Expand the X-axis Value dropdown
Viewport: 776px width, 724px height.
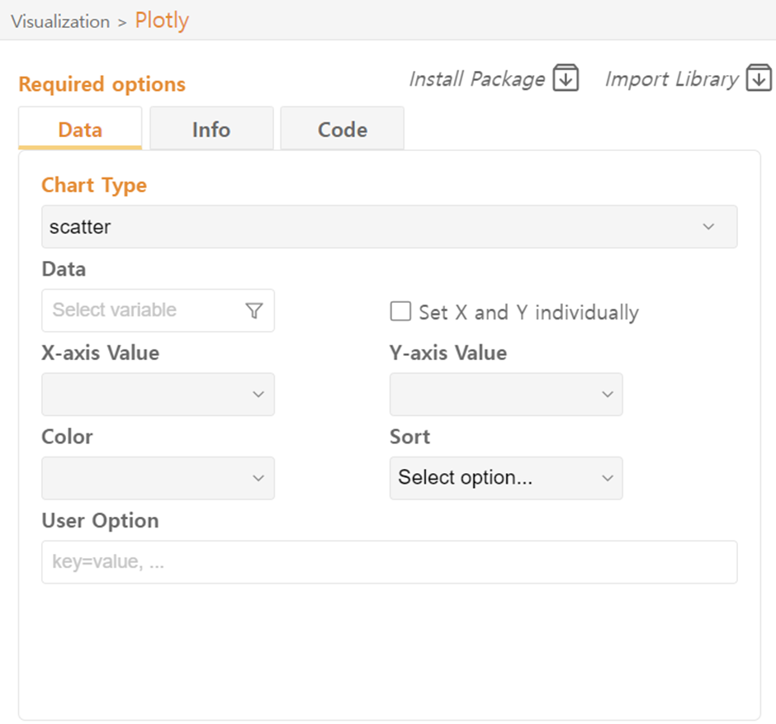(x=158, y=395)
